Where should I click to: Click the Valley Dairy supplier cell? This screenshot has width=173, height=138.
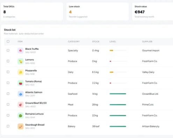(148, 72)
